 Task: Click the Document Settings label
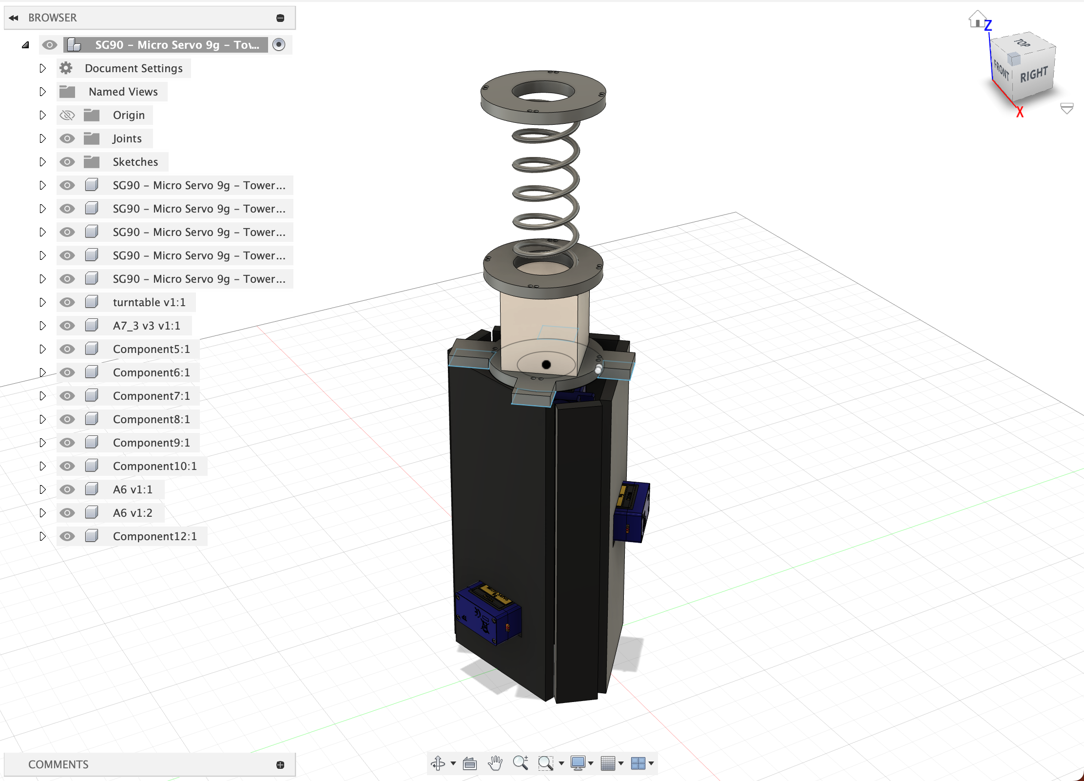pyautogui.click(x=134, y=68)
